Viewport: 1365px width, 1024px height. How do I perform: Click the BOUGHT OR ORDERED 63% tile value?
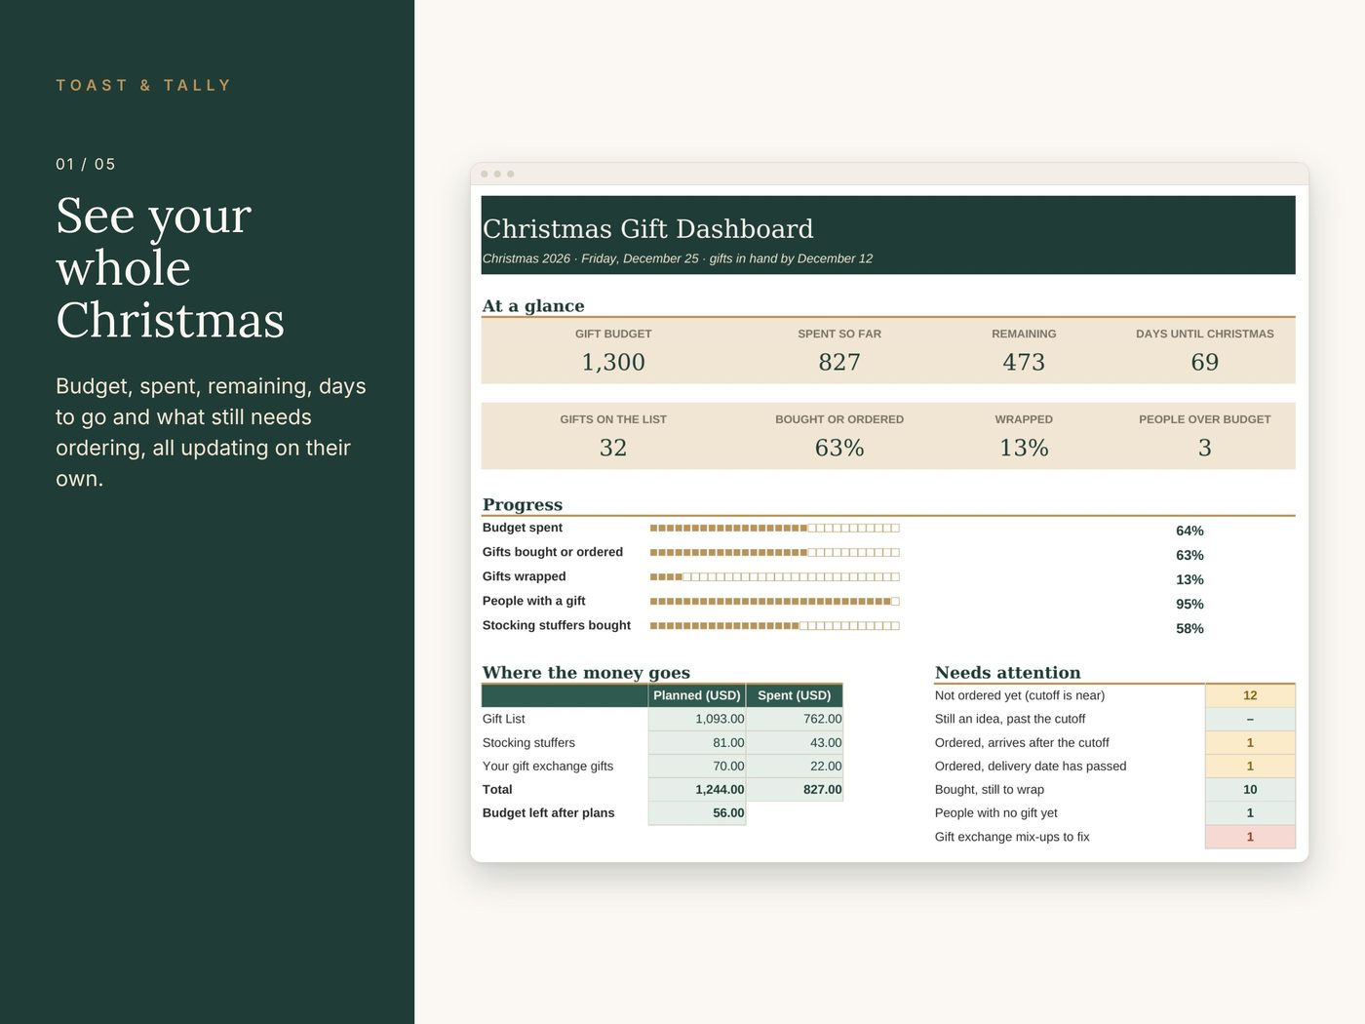coord(839,448)
